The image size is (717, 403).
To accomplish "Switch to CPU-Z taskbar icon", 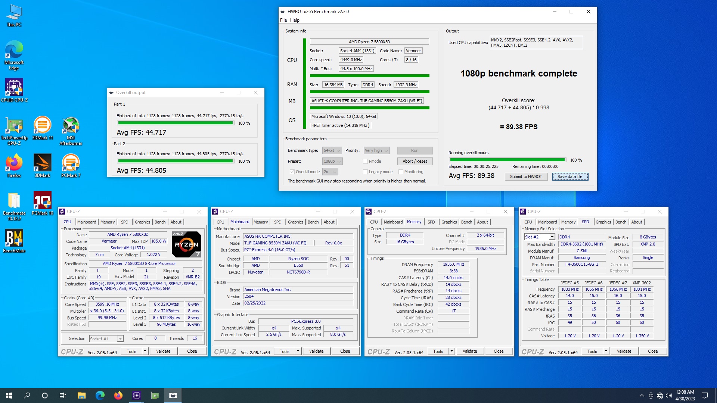I will coord(136,396).
